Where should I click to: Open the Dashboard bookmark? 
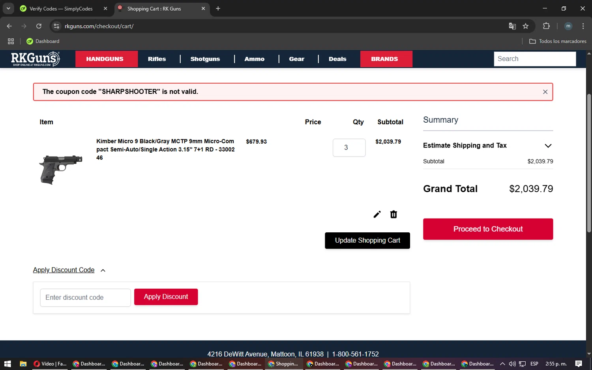(43, 41)
